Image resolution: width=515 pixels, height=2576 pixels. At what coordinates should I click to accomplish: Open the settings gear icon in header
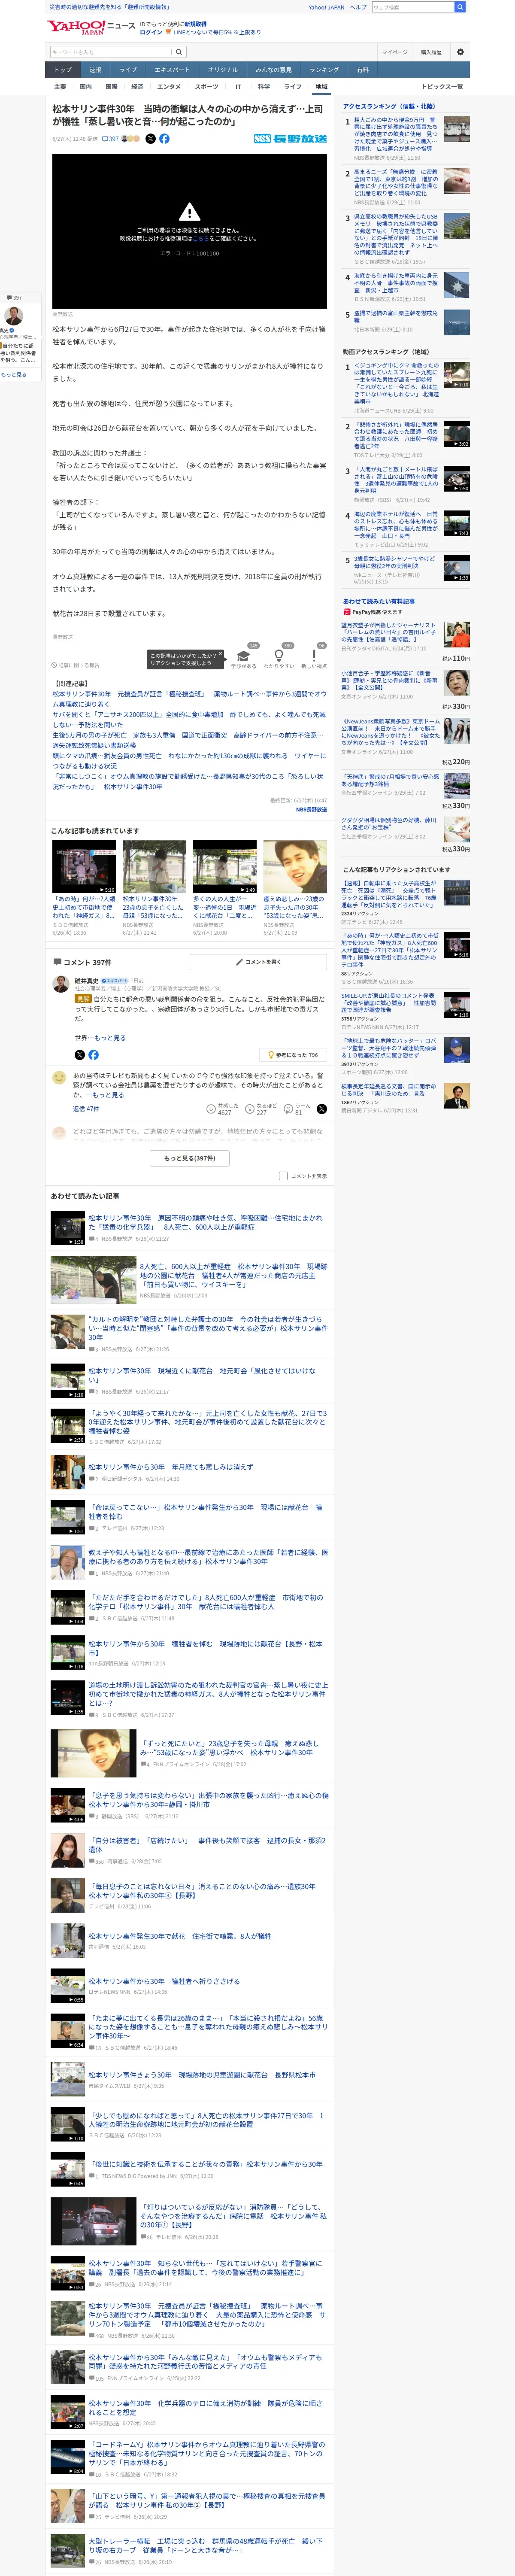(x=460, y=52)
